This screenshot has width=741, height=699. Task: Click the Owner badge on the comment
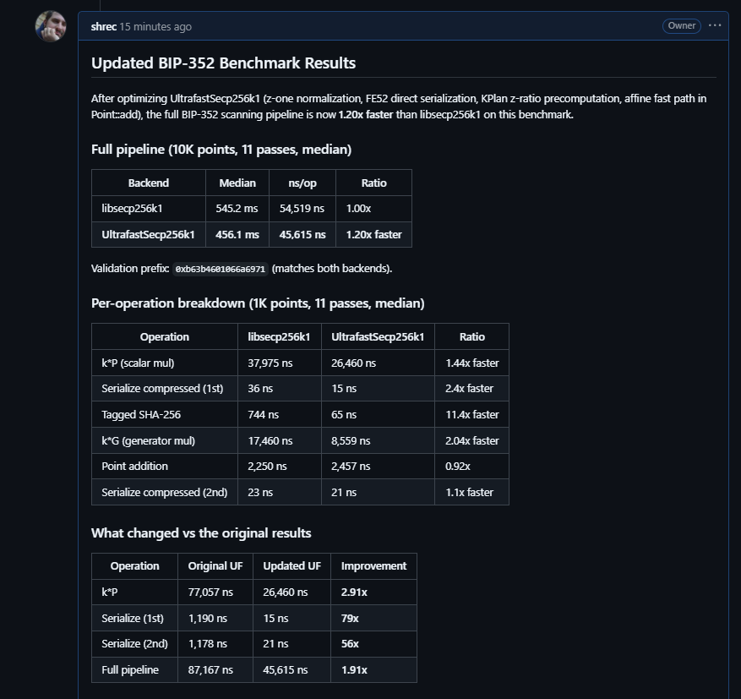682,25
